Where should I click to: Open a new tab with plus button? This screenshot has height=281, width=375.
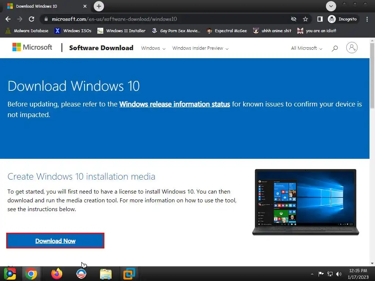[99, 6]
